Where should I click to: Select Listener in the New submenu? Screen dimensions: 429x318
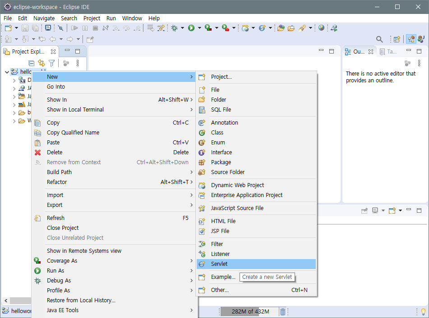tap(256, 254)
